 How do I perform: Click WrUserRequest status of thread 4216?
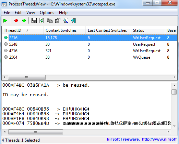(147, 51)
